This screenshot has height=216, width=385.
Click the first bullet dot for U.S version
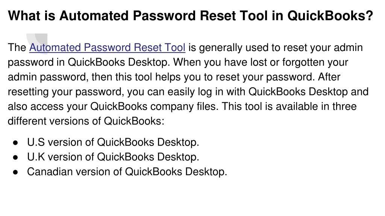tap(15, 143)
